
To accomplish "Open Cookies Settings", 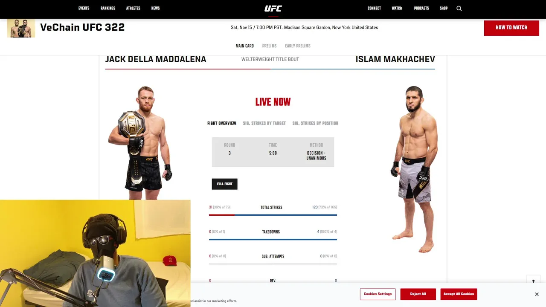I will coord(378,294).
